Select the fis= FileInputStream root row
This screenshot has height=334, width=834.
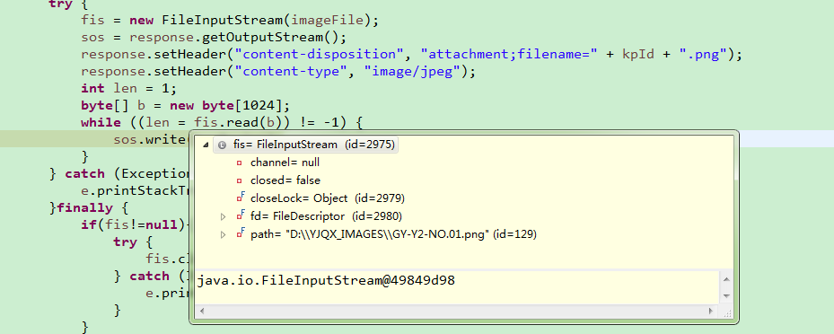tap(306, 145)
